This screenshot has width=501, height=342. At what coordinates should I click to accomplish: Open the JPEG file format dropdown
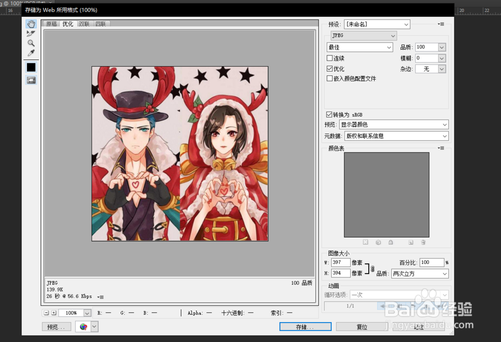[364, 35]
